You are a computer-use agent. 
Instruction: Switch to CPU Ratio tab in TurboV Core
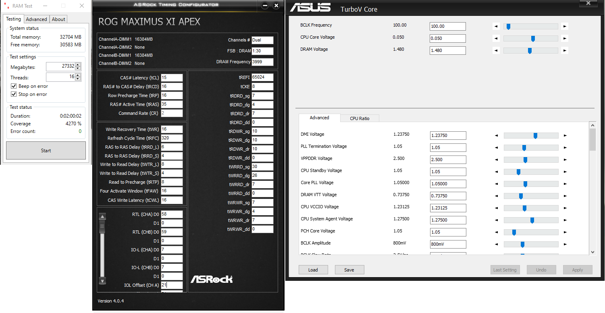point(360,118)
